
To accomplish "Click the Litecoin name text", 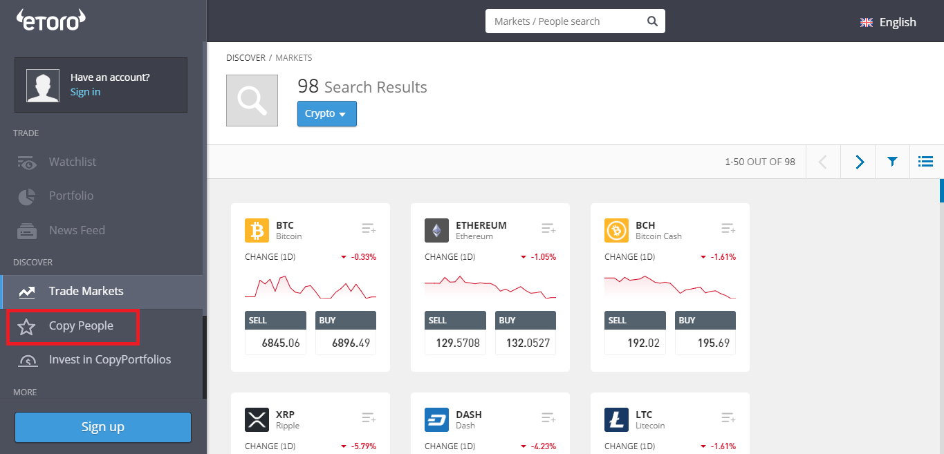I will click(x=650, y=426).
